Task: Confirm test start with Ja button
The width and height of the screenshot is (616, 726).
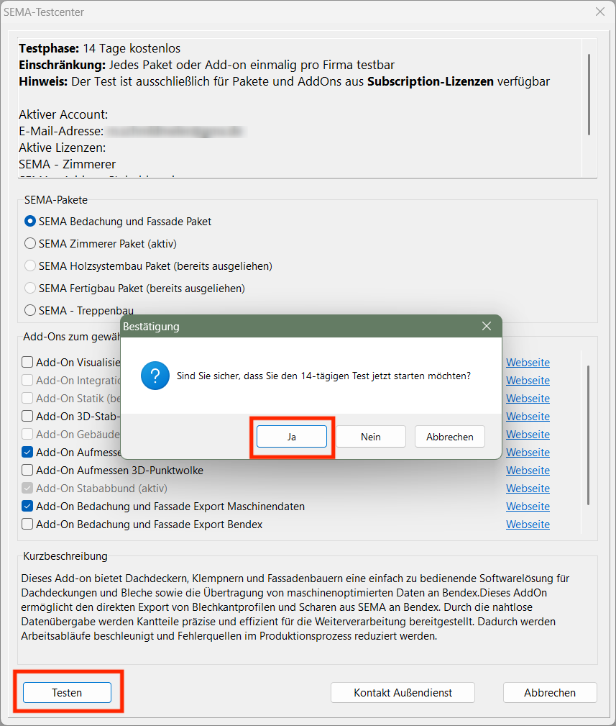Action: tap(291, 437)
